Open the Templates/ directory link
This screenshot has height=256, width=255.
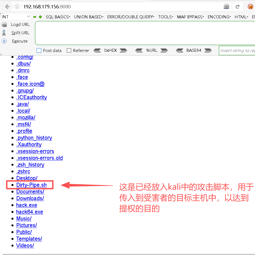point(29,239)
